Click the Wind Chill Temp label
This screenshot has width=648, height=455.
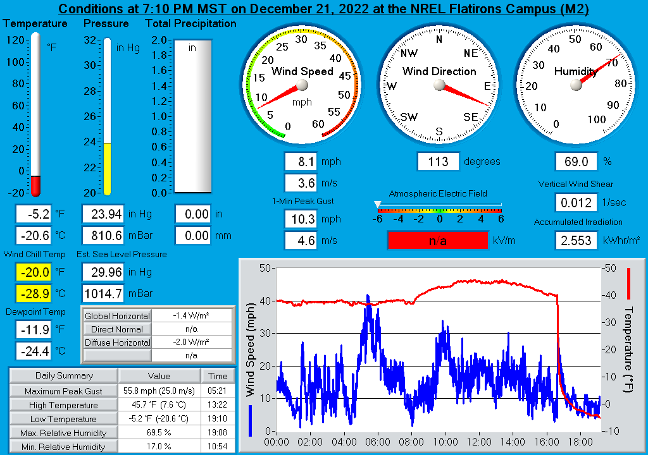coord(35,254)
